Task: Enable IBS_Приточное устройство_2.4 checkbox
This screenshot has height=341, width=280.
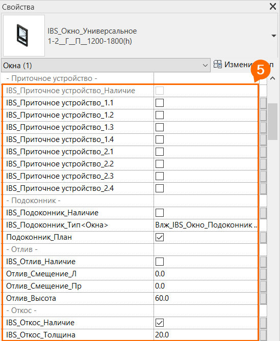Action: pyautogui.click(x=160, y=188)
